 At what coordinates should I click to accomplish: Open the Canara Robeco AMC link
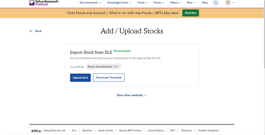(156, 130)
